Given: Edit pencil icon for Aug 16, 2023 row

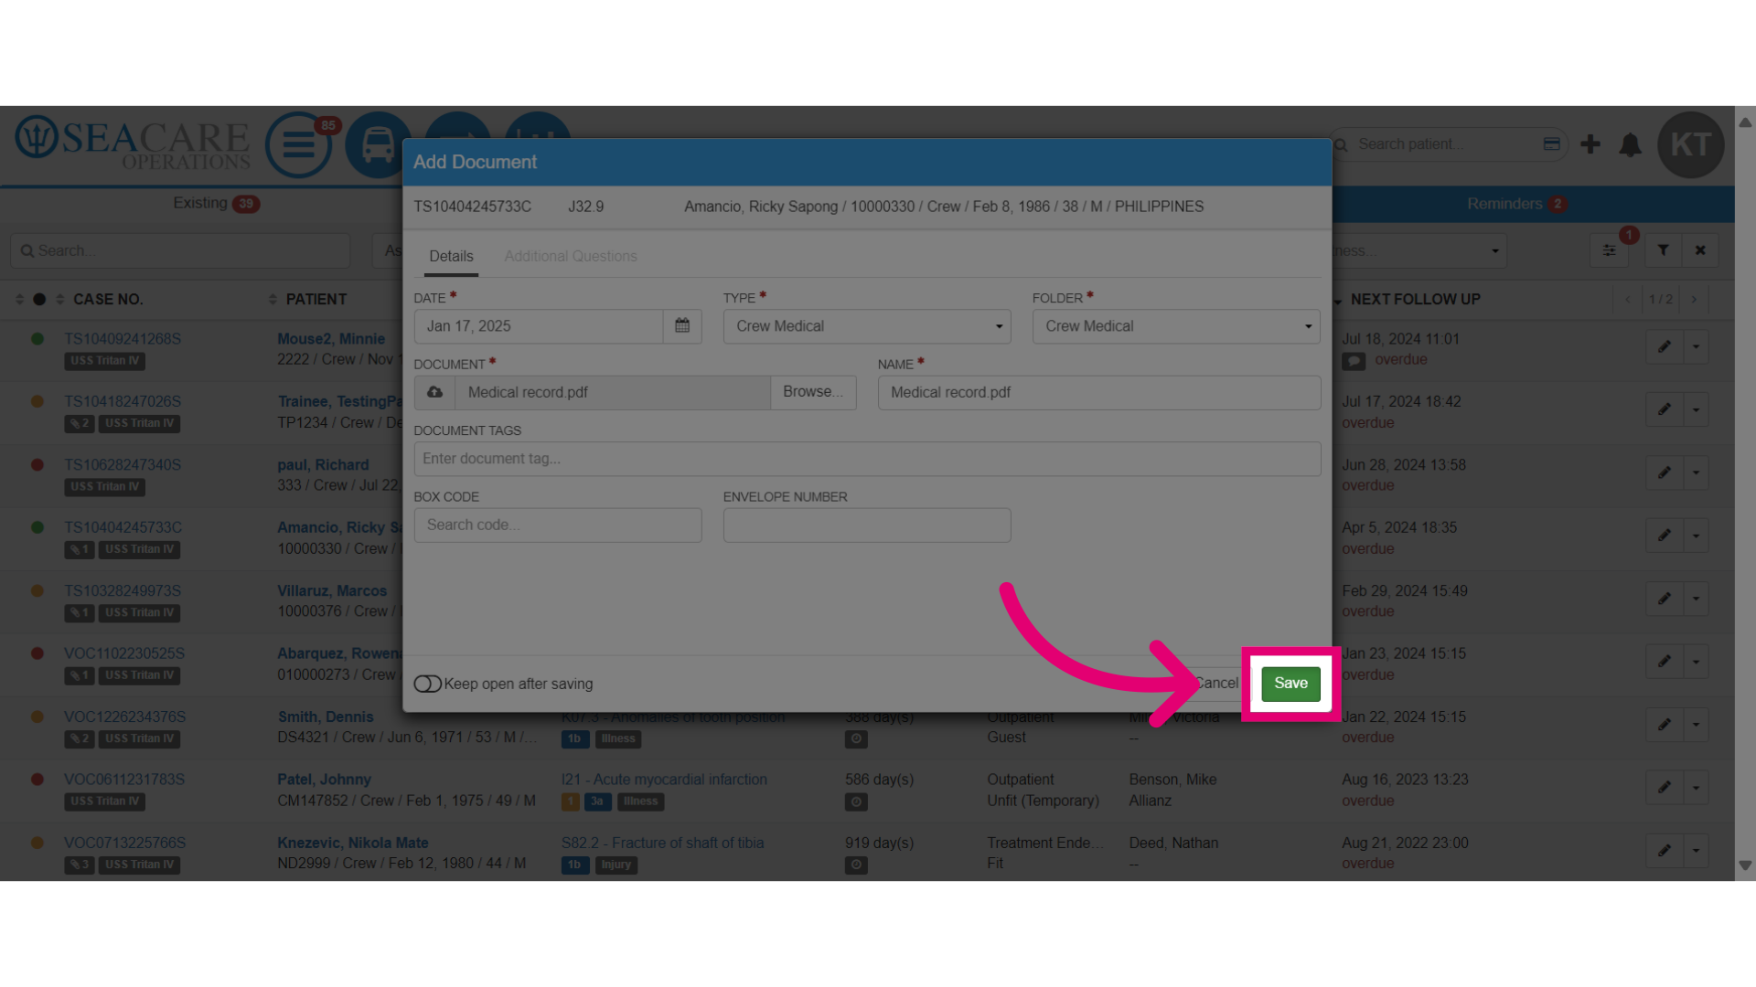Looking at the screenshot, I should point(1665,787).
